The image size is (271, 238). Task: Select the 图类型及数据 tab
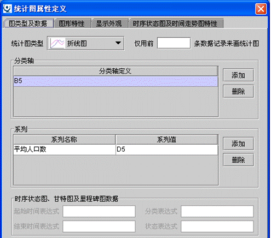tap(28, 23)
